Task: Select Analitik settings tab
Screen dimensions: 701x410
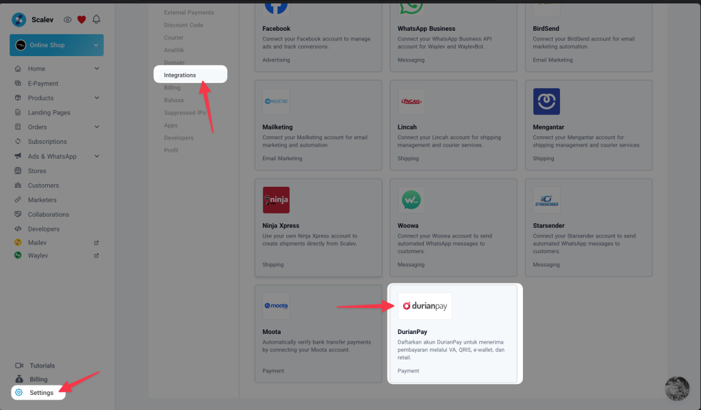Action: (x=174, y=50)
